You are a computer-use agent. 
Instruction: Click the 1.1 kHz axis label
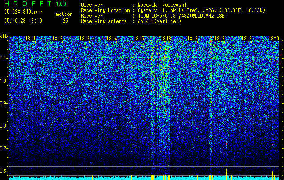click(x=4, y=58)
